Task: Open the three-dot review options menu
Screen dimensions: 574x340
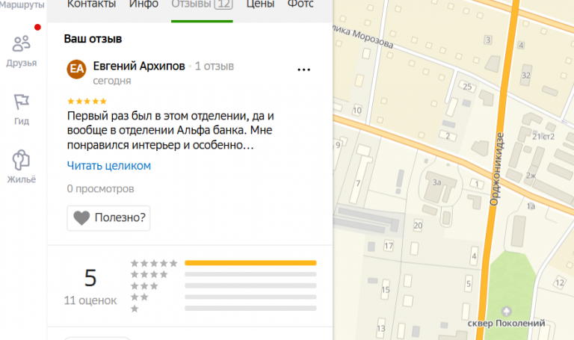Action: [x=304, y=69]
